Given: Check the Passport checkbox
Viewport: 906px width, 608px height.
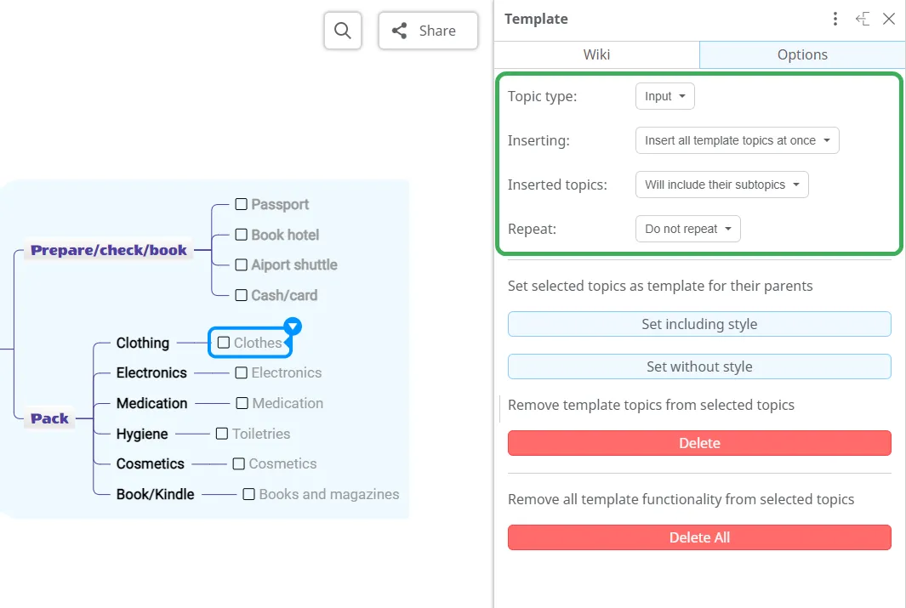Looking at the screenshot, I should click(x=242, y=204).
